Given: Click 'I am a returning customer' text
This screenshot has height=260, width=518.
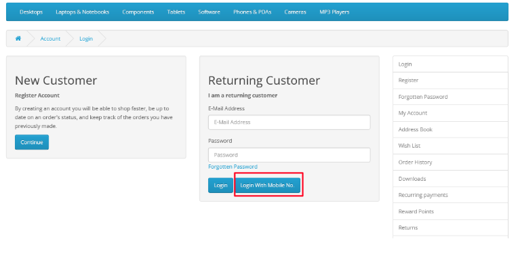Looking at the screenshot, I should tap(243, 95).
